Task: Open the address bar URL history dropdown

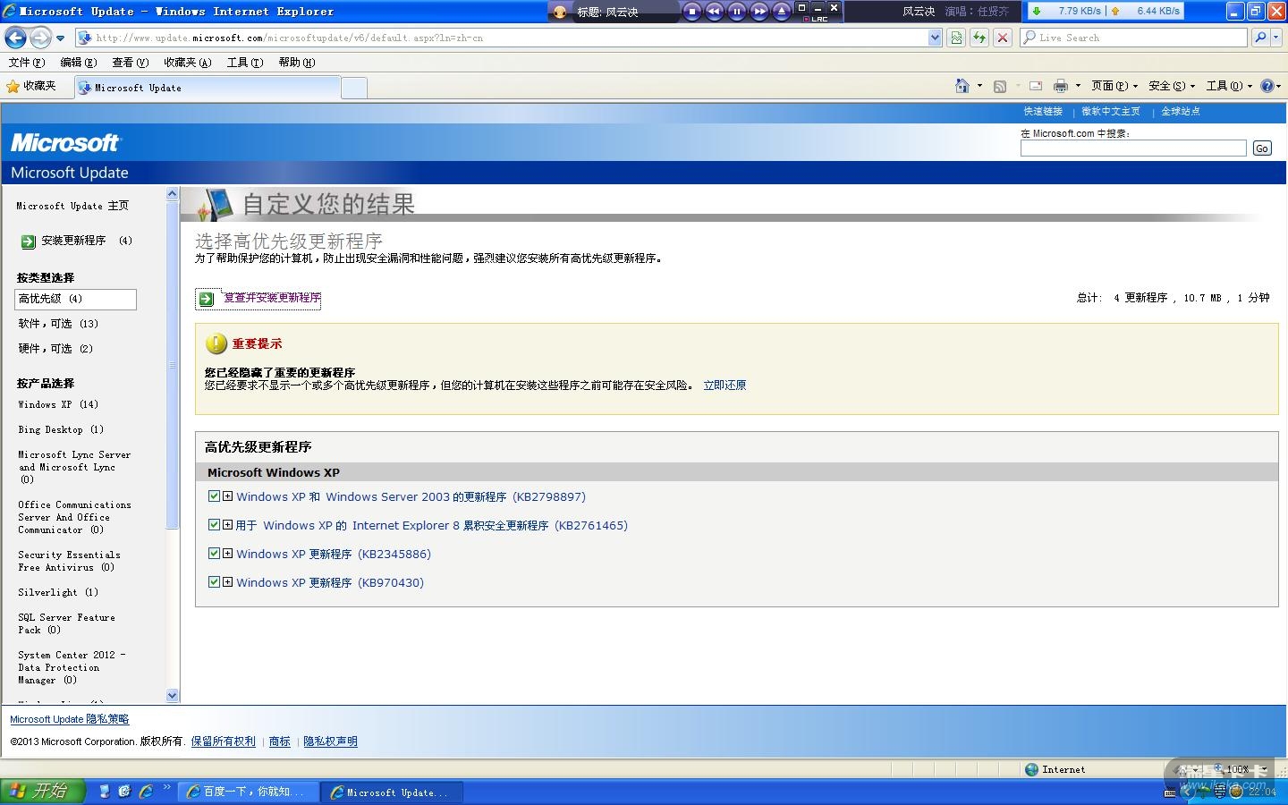Action: tap(935, 38)
